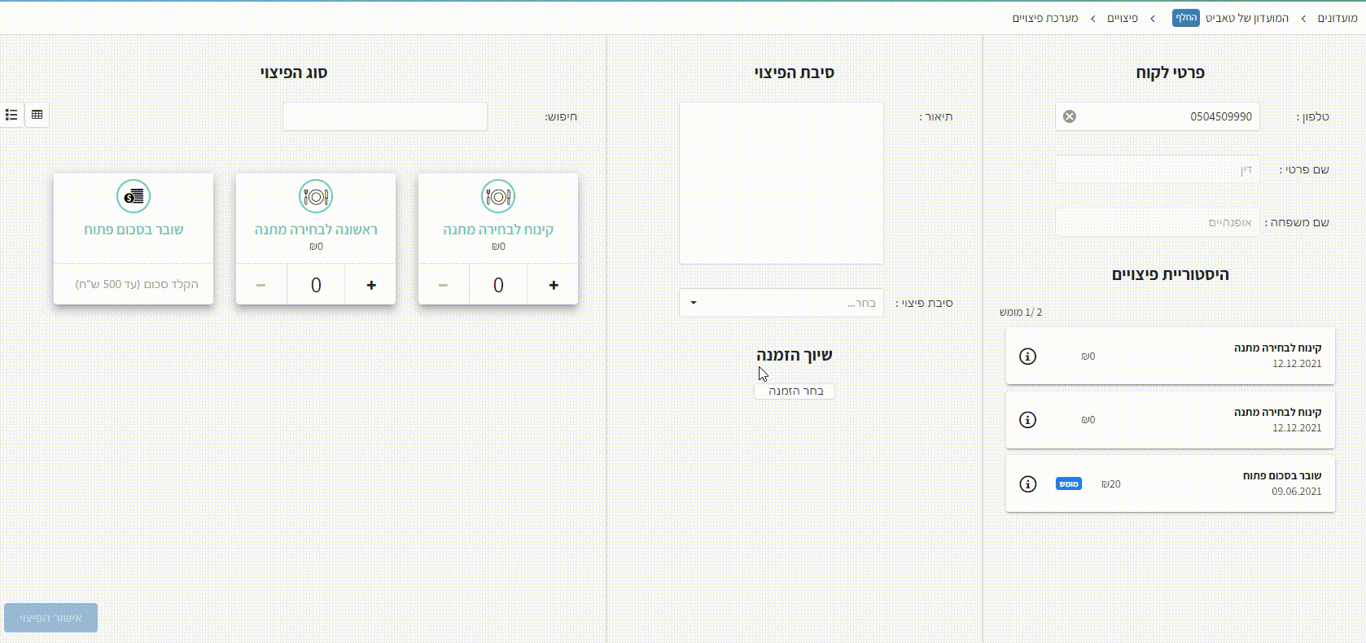Viewport: 1366px width, 643px height.
Task: Enter amount field in שובר בסכום פתוח card
Action: click(134, 284)
